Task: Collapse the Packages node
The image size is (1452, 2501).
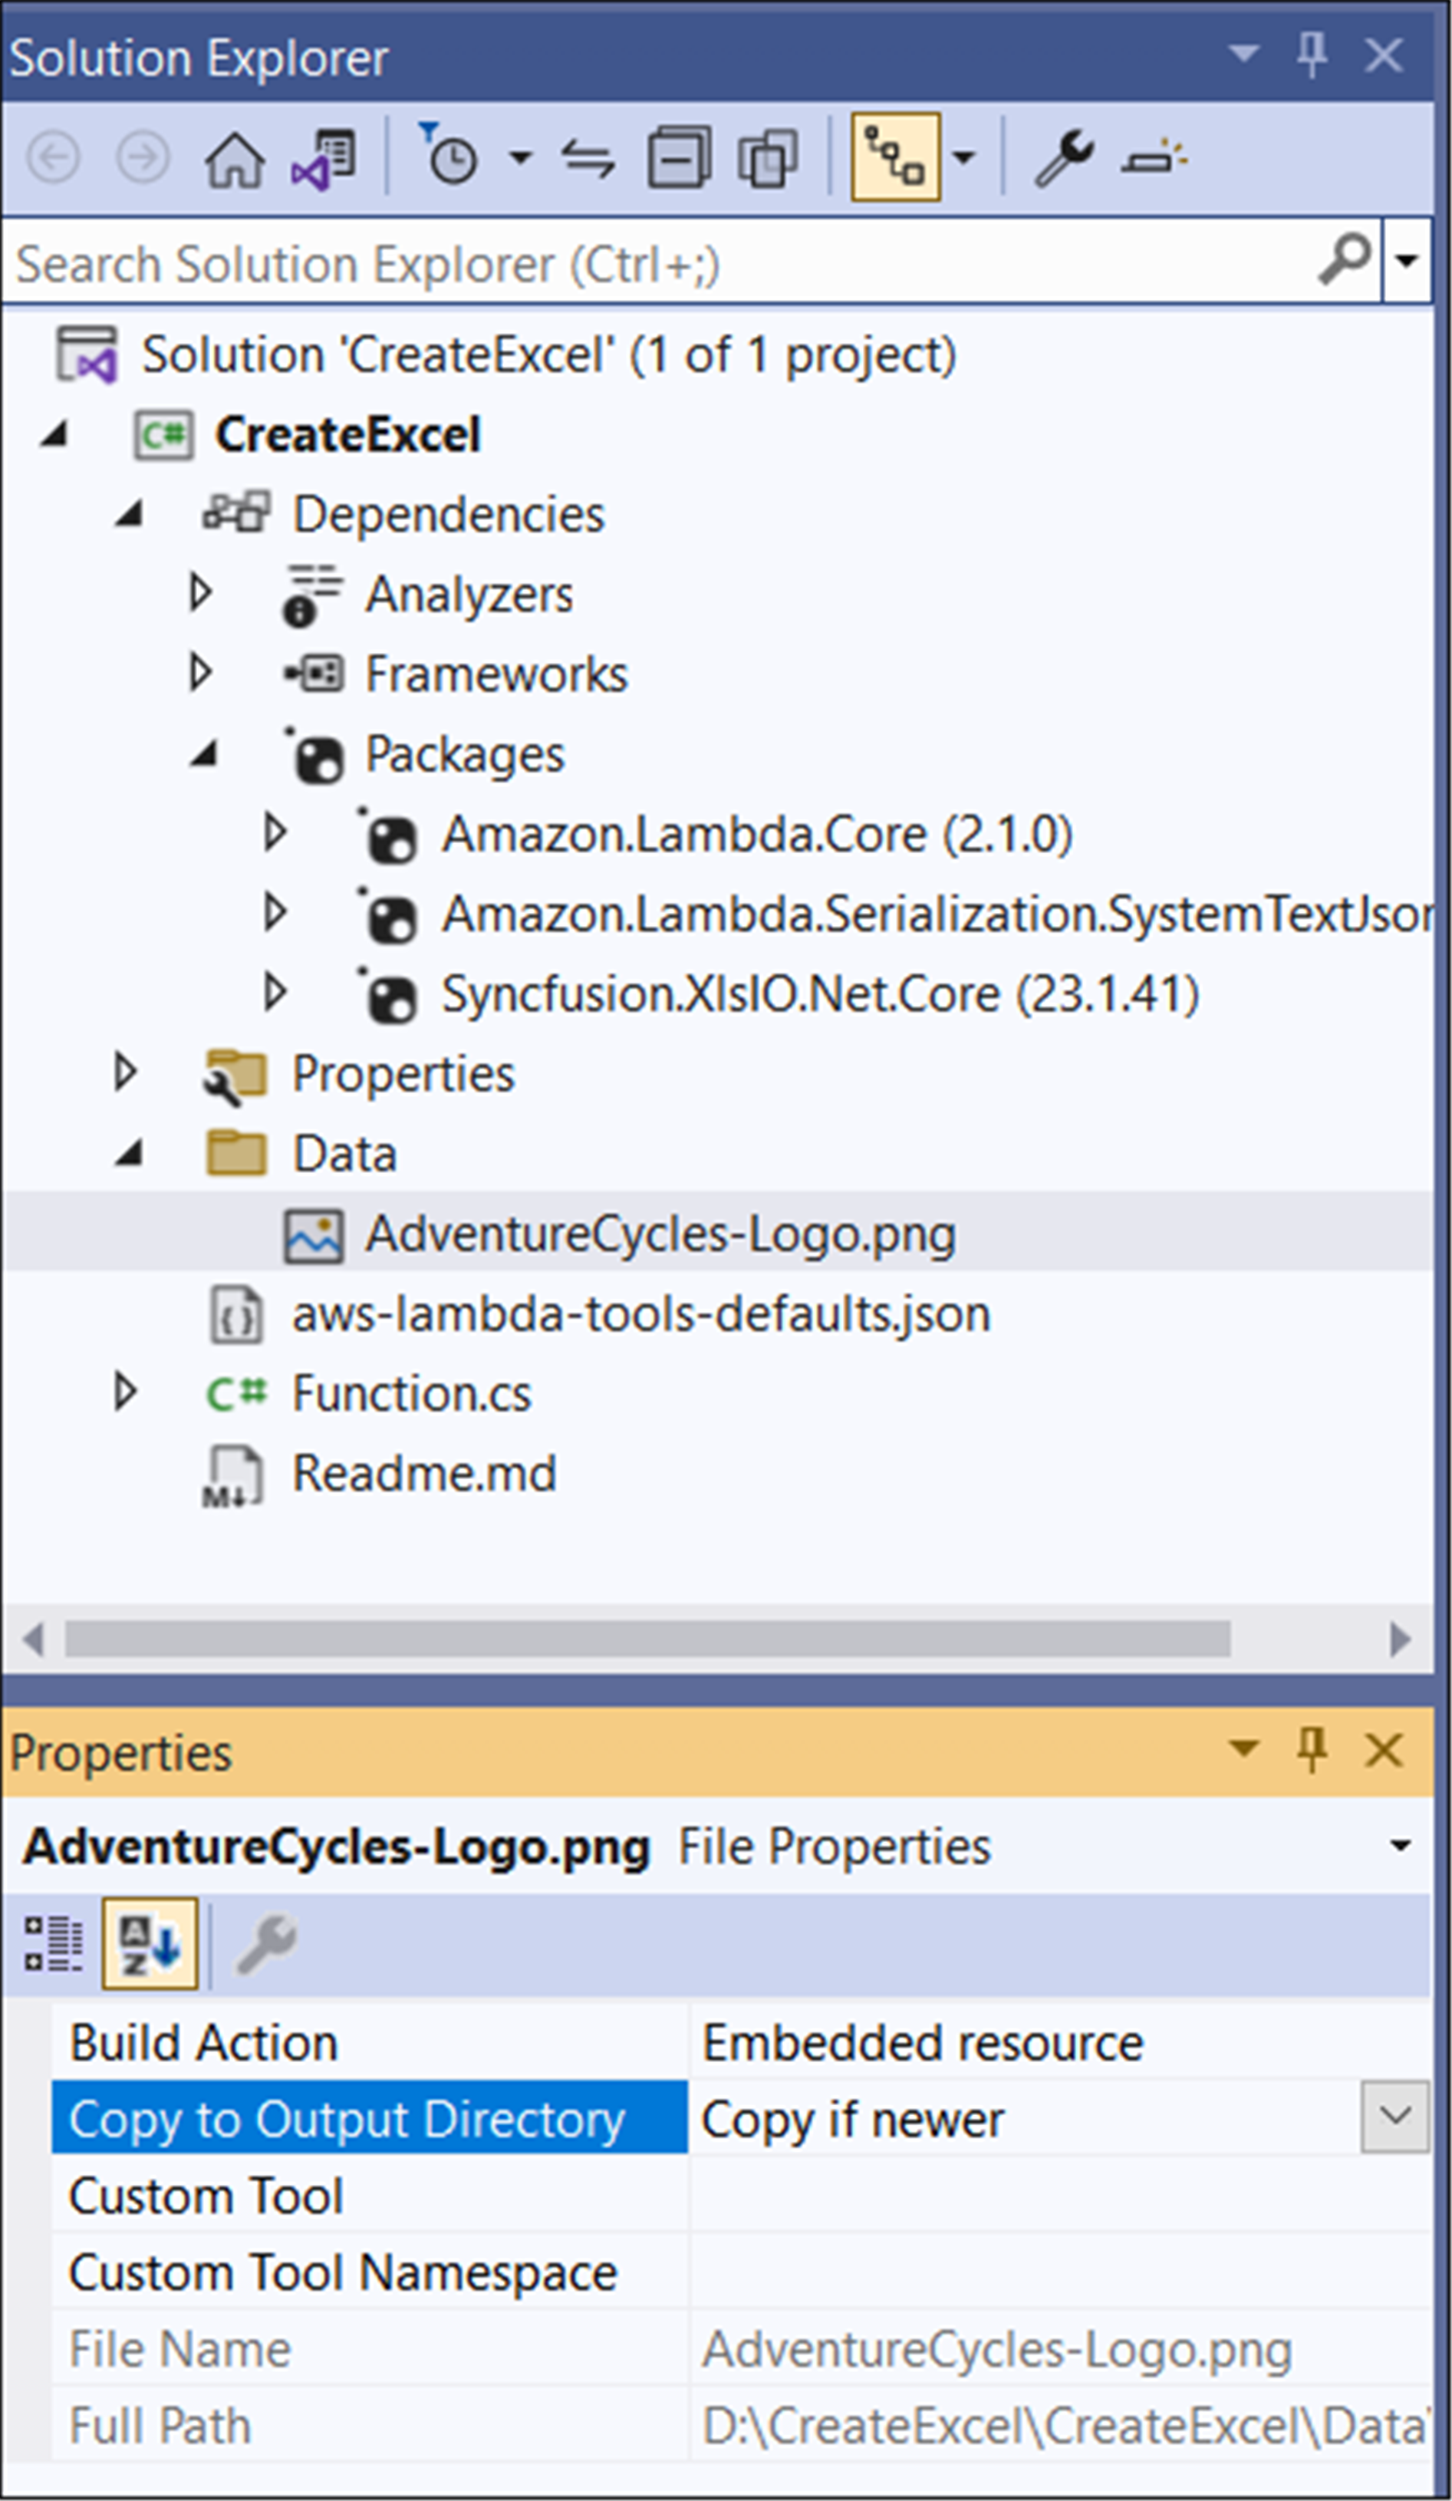Action: pos(205,754)
